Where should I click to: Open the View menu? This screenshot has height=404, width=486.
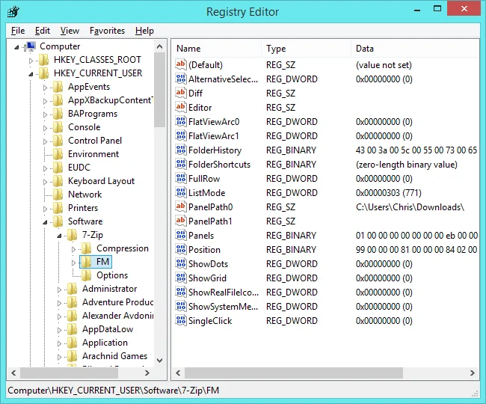[70, 31]
